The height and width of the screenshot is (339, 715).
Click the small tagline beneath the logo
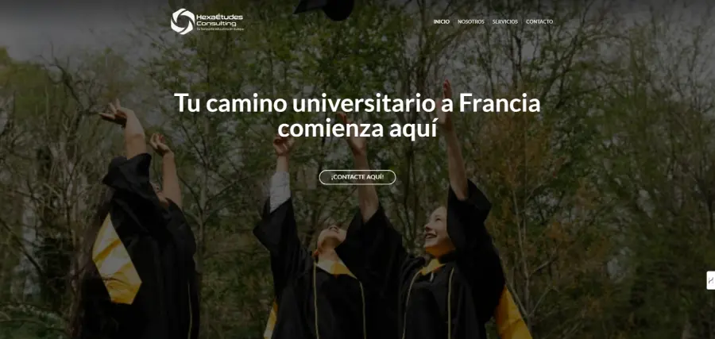220,29
